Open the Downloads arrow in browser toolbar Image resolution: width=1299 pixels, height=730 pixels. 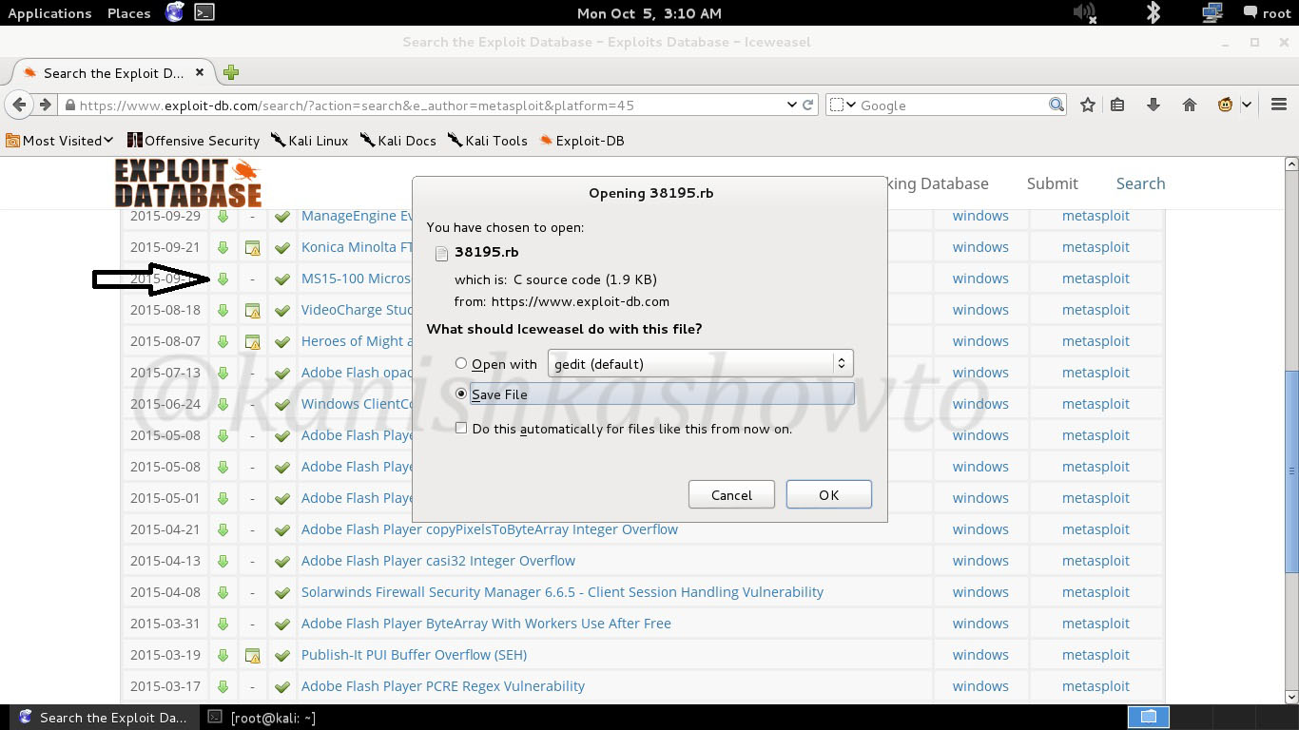point(1154,105)
